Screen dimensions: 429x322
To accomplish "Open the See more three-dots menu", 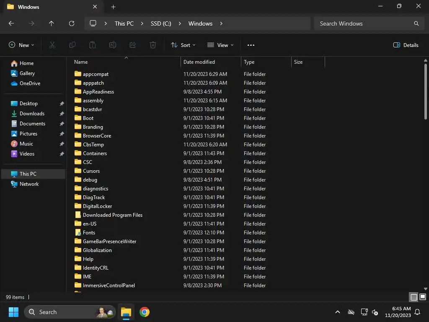I will [x=251, y=45].
